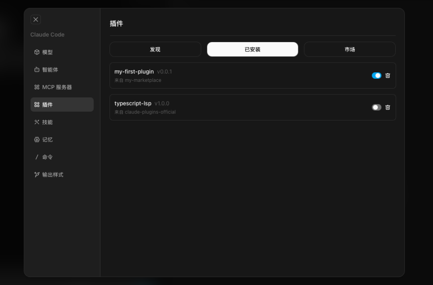433x285 pixels.
Task: Open the 市场 tab
Action: click(350, 49)
